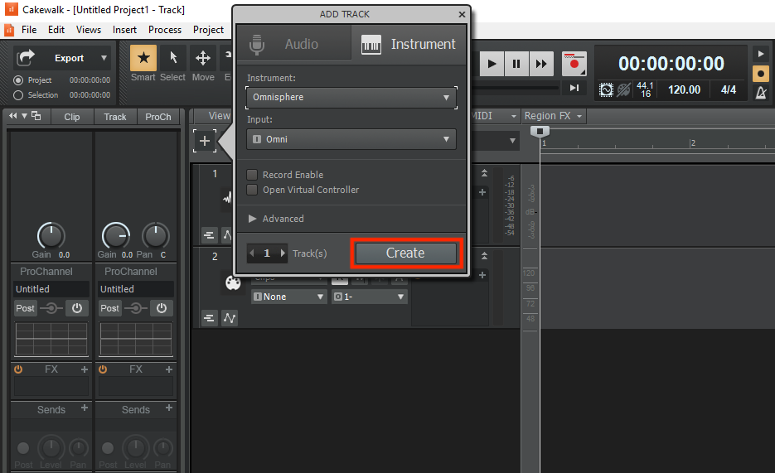Open the MIDI menu in track view
The image size is (775, 473).
click(494, 115)
